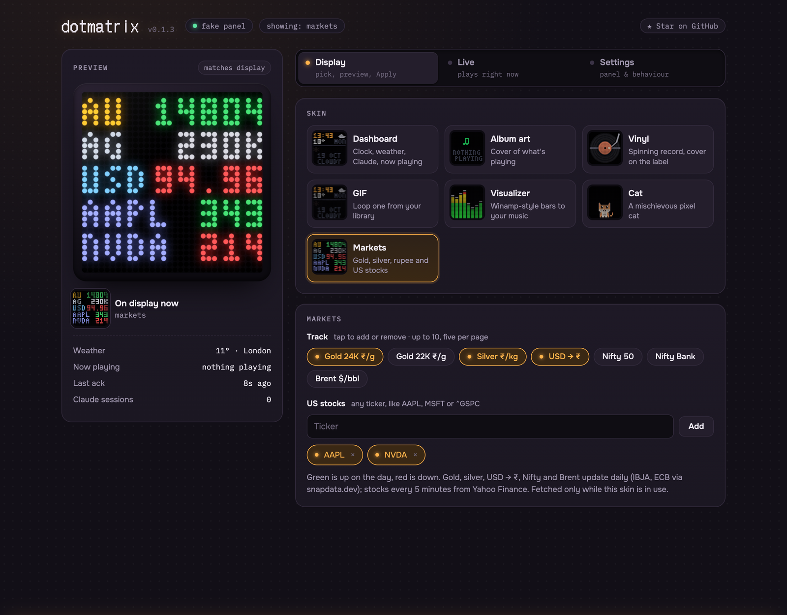Focus the Ticker input field
787x615 pixels.
490,427
